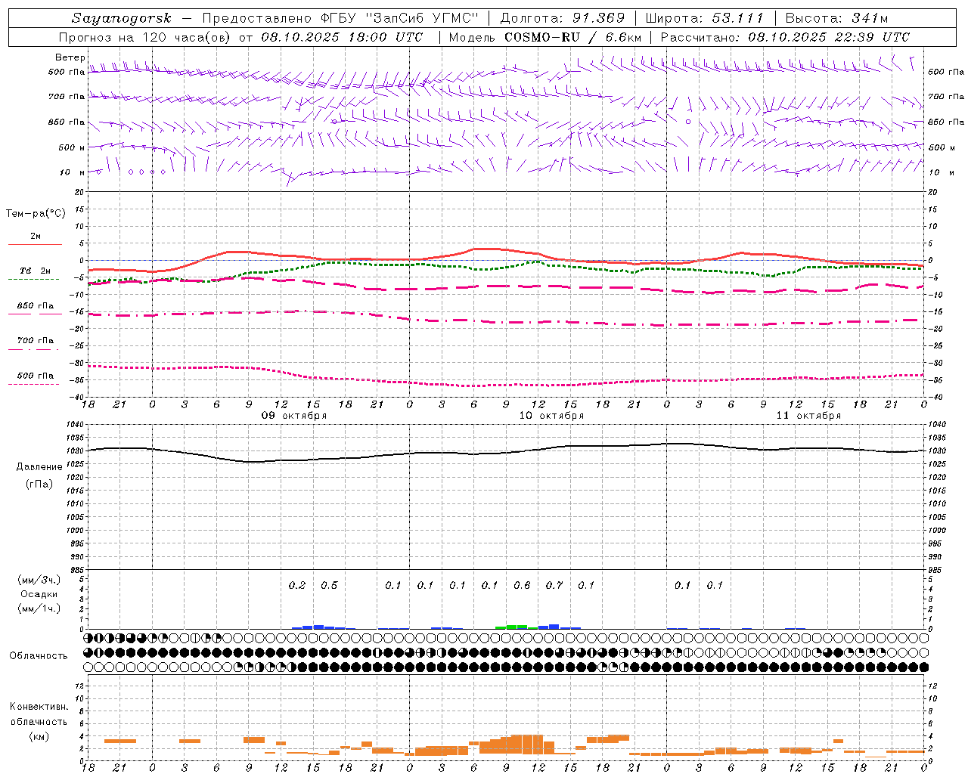Click the red '2м' legend line sample
This screenshot has width=968, height=774.
coord(35,245)
